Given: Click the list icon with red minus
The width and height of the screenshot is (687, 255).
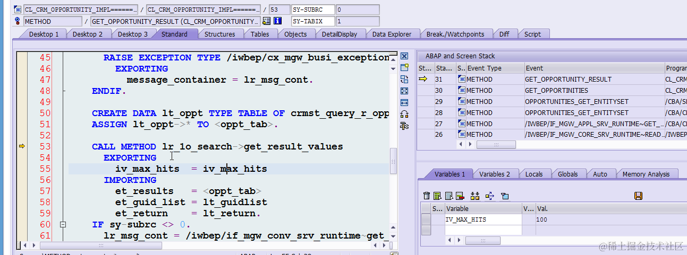Looking at the screenshot, I should (x=460, y=196).
